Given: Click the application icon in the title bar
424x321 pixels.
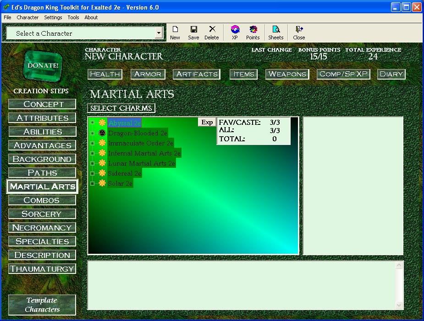Looking at the screenshot, I should click(x=6, y=7).
